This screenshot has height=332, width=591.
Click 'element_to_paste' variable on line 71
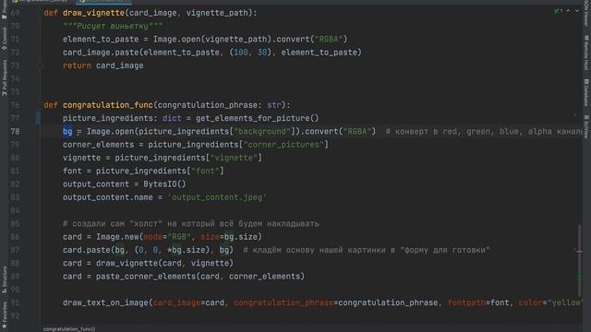click(101, 39)
